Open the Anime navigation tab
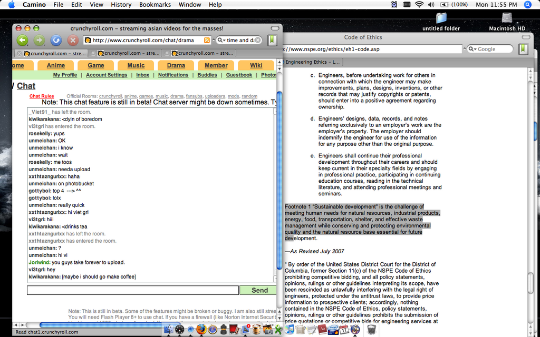 (x=56, y=65)
